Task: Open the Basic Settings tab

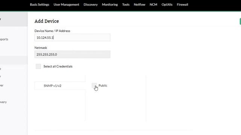Action: point(40,4)
